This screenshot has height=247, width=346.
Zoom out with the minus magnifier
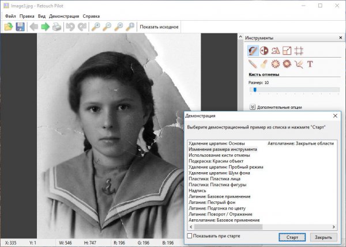click(x=107, y=26)
